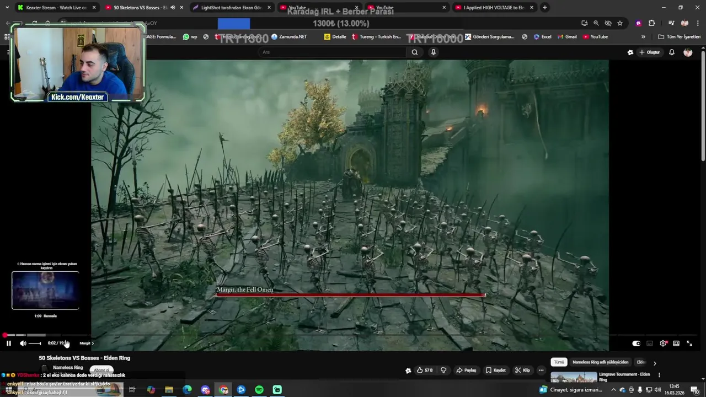The height and width of the screenshot is (397, 706).
Task: Open Microsoft Edge from the taskbar
Action: click(x=187, y=390)
